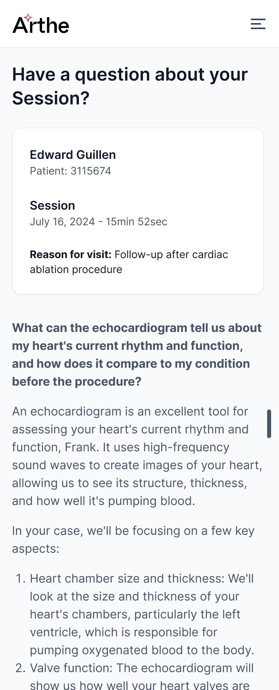Click 'Follow-up after cardiac ablation procedure' text
This screenshot has height=690, width=279.
[x=129, y=262]
